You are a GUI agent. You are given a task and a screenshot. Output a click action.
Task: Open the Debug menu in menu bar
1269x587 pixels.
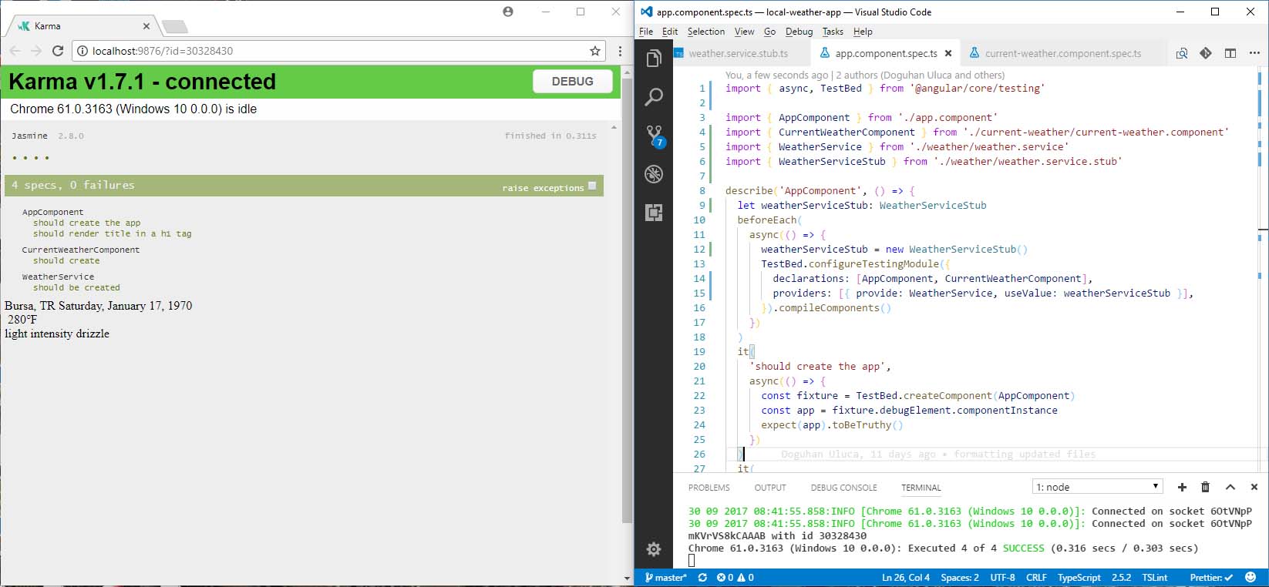[x=799, y=32]
